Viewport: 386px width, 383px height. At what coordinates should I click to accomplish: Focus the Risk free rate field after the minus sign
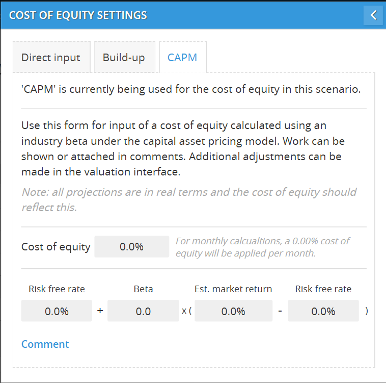tap(323, 311)
